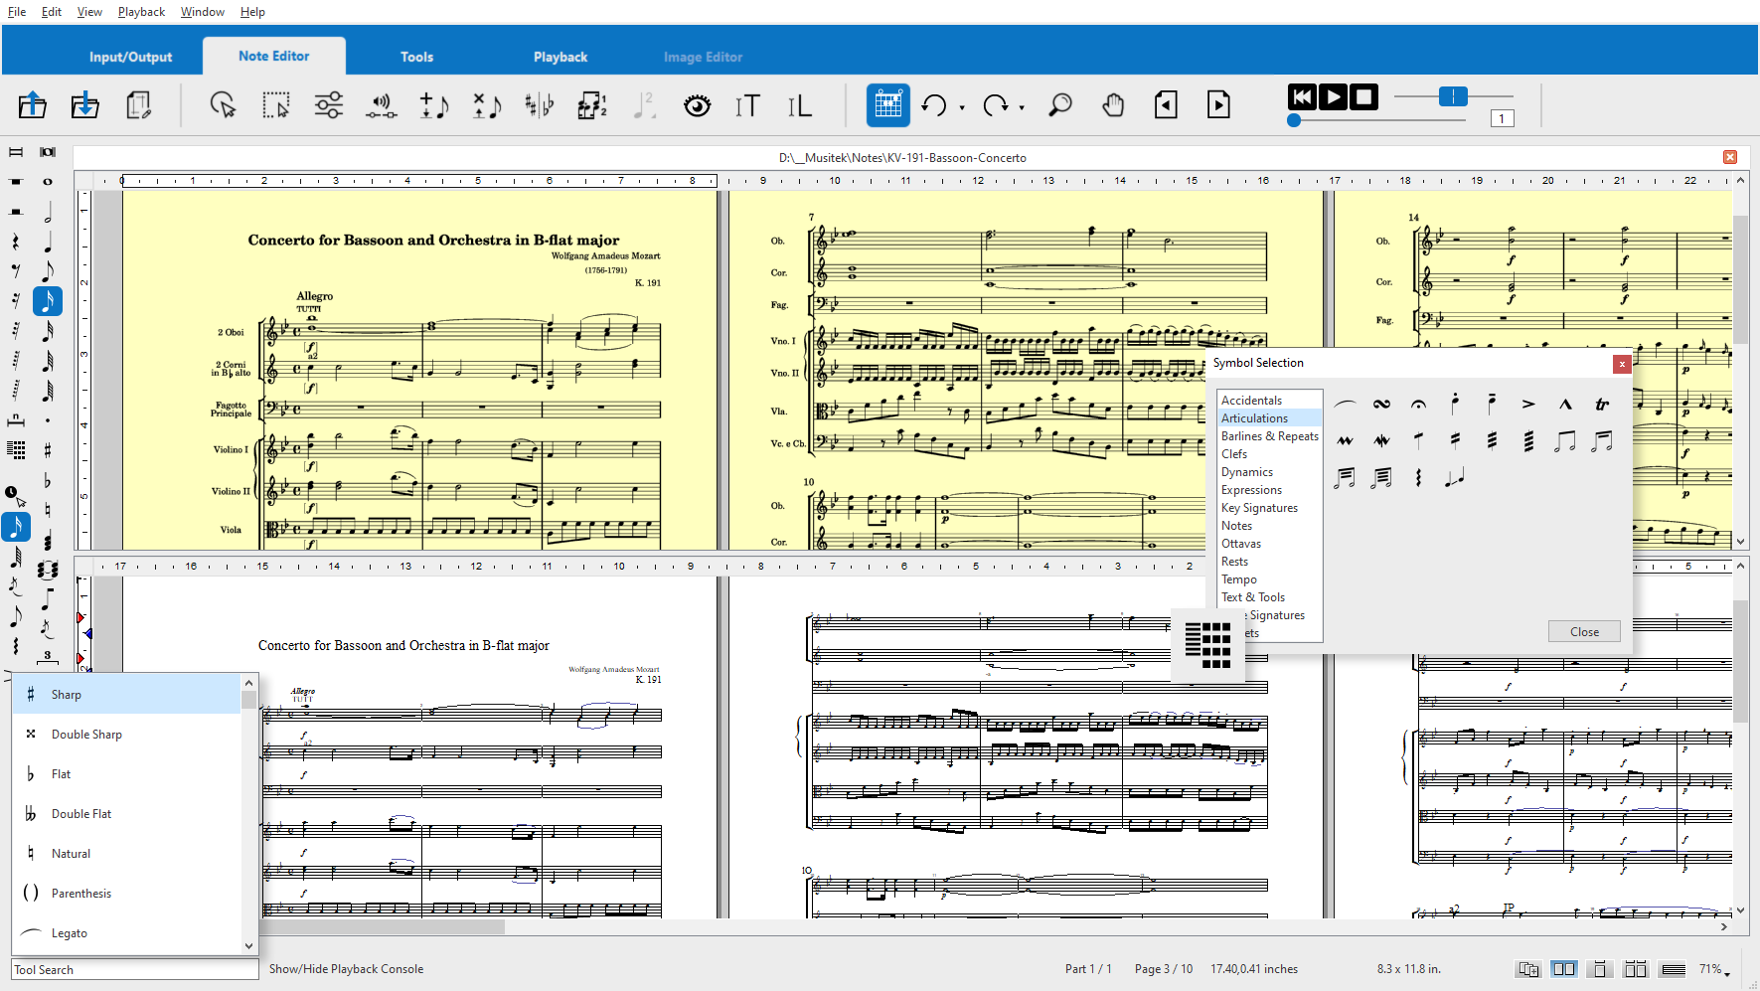
Task: Select the whole note in left palette
Action: coord(47,182)
